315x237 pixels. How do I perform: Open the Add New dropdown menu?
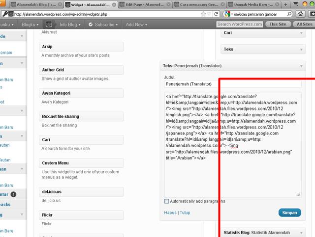point(137,24)
